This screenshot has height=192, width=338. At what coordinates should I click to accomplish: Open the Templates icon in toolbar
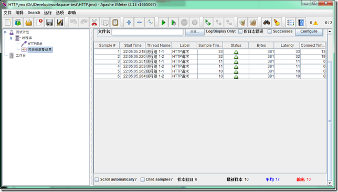coord(18,23)
